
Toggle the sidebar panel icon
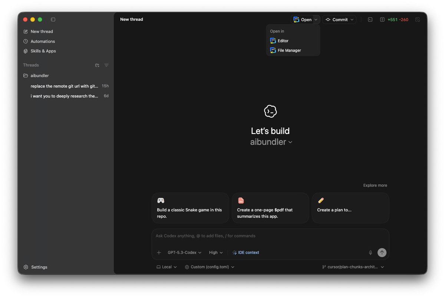53,19
